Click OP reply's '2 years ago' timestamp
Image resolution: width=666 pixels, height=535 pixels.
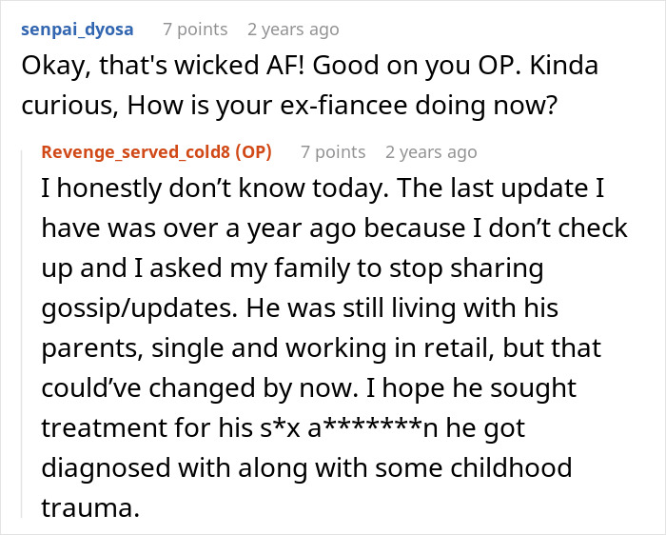431,151
